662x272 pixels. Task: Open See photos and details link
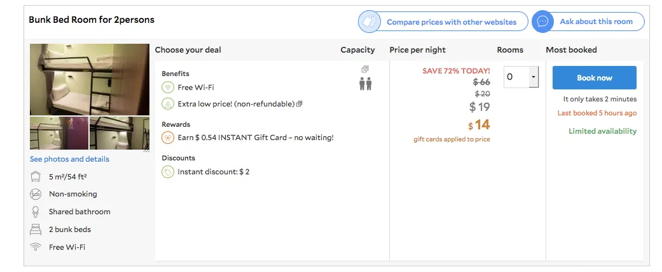(70, 159)
